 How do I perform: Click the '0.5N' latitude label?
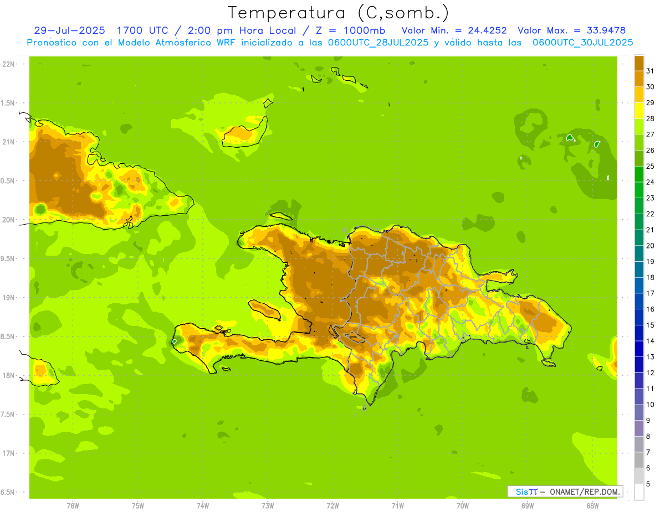pyautogui.click(x=8, y=181)
